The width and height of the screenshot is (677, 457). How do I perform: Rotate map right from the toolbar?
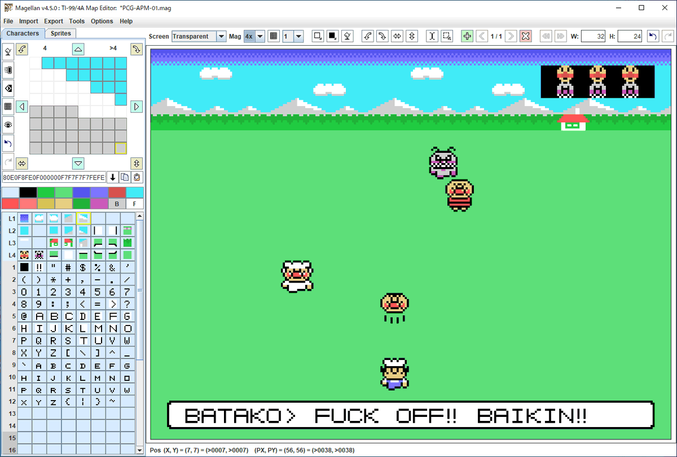pyautogui.click(x=383, y=36)
